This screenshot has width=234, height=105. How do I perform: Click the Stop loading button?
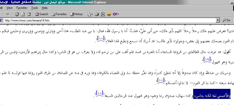[17, 14]
